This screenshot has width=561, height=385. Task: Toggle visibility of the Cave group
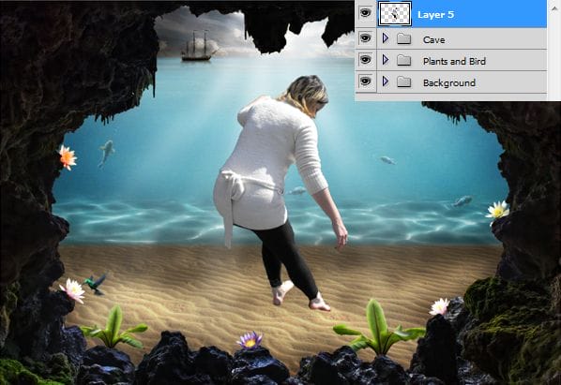tap(365, 37)
